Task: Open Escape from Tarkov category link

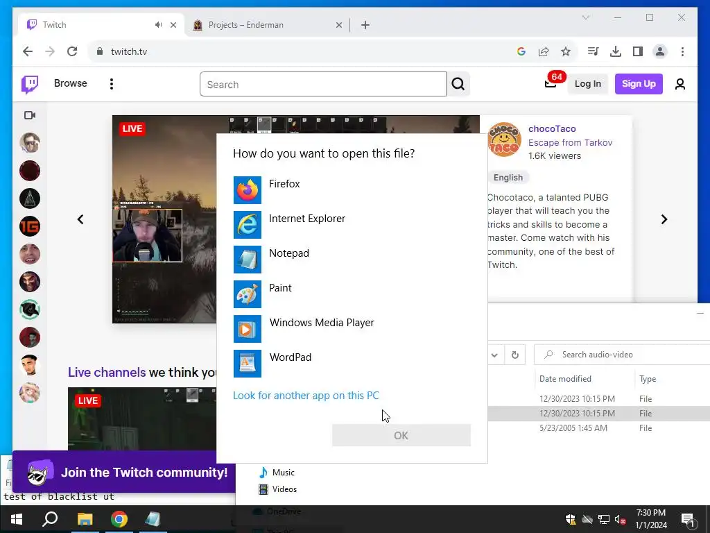Action: [570, 142]
